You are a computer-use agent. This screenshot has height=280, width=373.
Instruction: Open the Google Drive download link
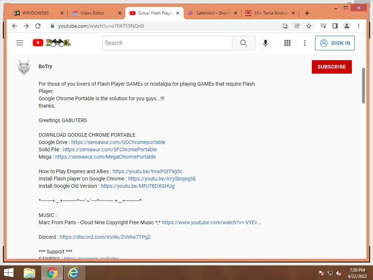tap(118, 142)
